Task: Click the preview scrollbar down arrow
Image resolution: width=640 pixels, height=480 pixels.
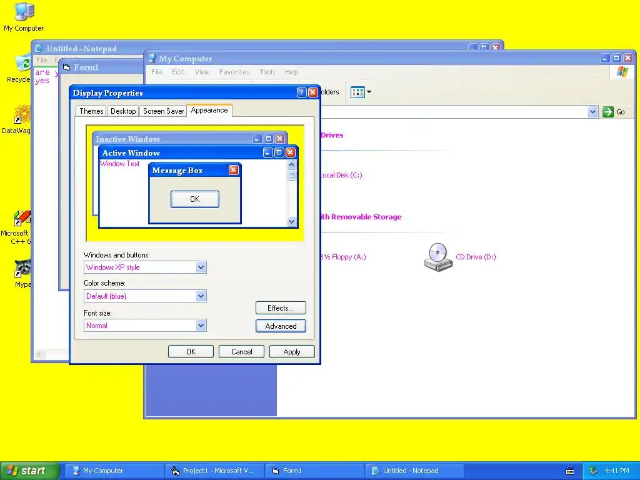Action: point(291,222)
